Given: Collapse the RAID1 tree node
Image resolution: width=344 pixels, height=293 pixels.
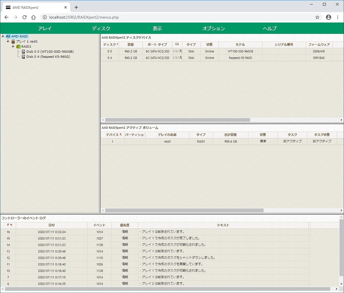Looking at the screenshot, I should 13,46.
